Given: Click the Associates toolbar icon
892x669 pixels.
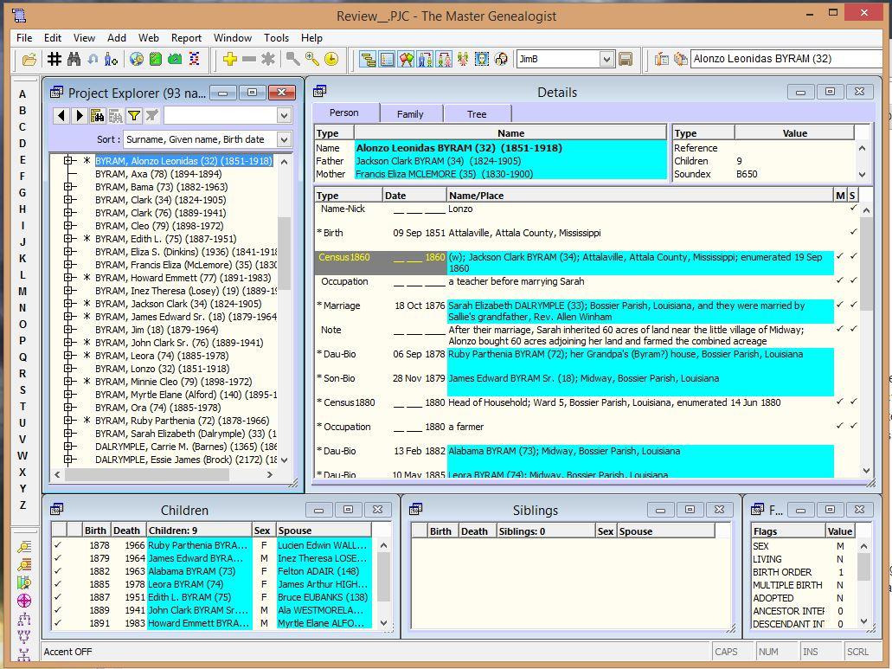Looking at the screenshot, I should [x=463, y=59].
